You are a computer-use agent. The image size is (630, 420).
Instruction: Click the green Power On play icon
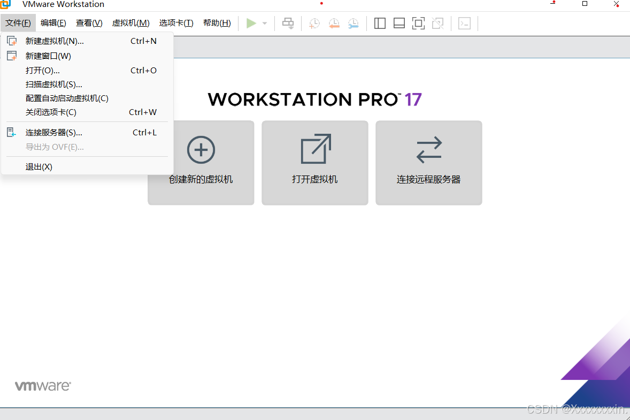pyautogui.click(x=251, y=24)
